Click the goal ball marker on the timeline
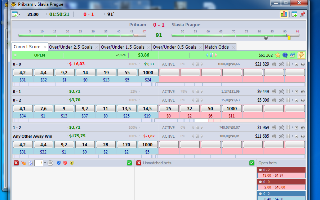This screenshot has width=320, height=200. 266,38
